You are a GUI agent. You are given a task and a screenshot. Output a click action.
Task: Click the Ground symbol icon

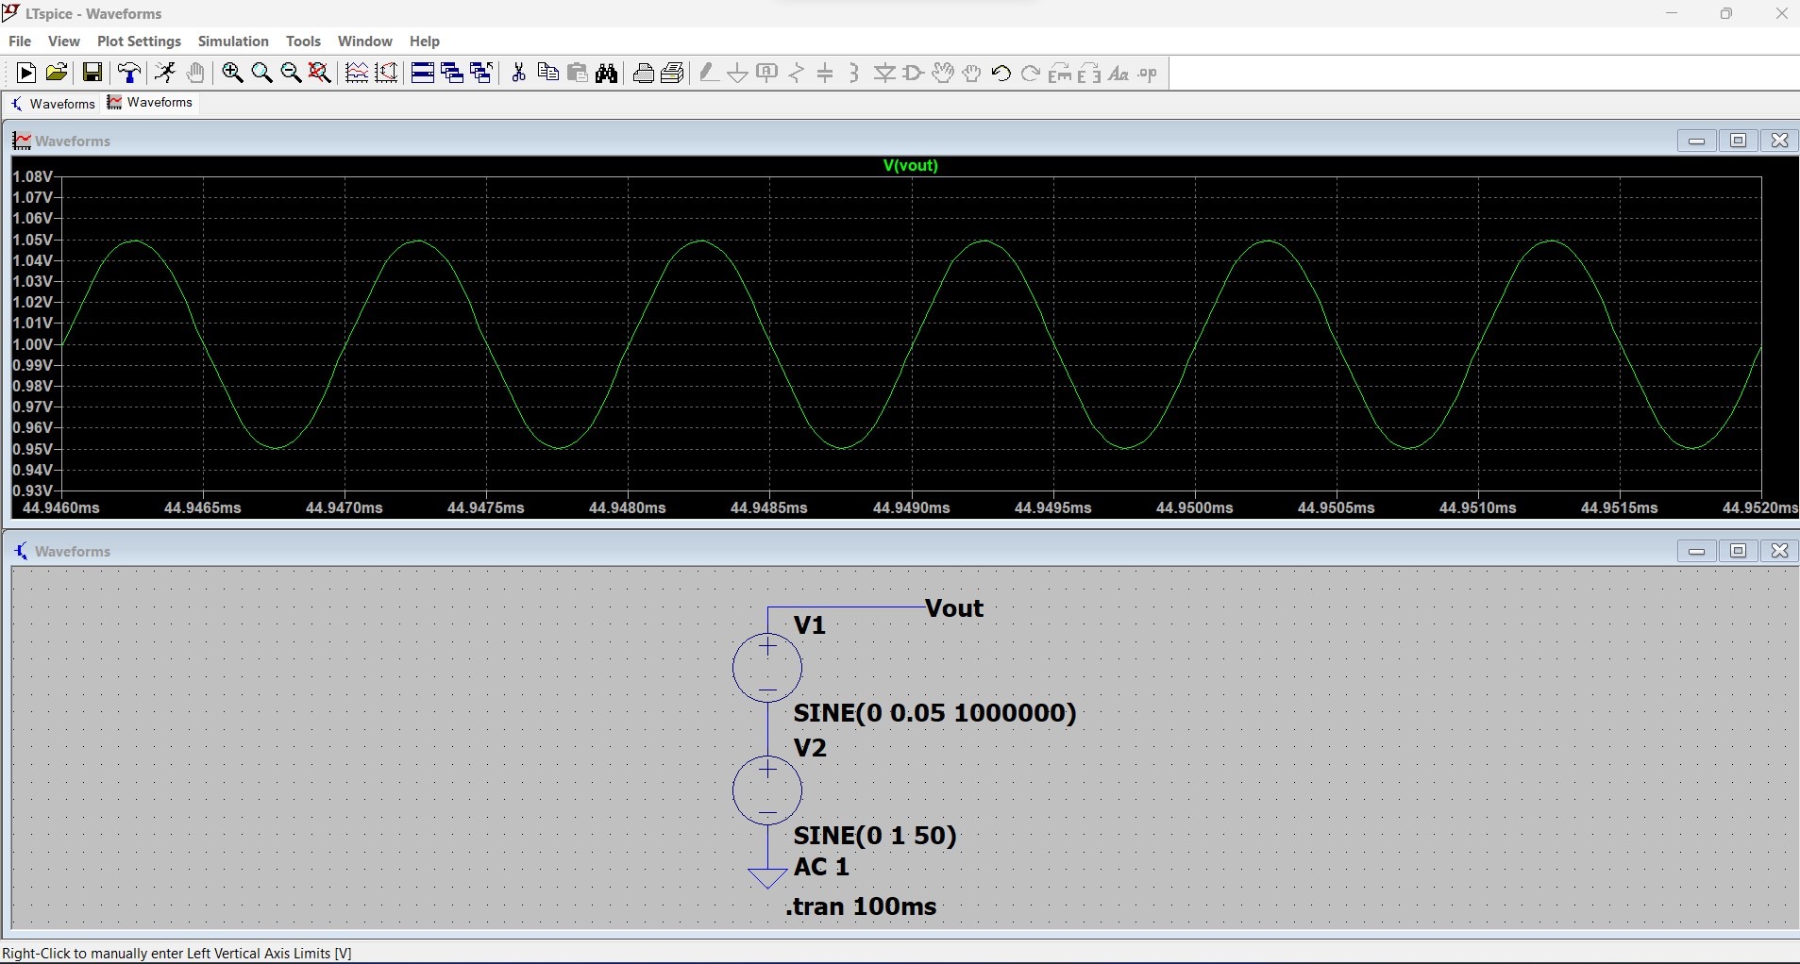(x=738, y=74)
